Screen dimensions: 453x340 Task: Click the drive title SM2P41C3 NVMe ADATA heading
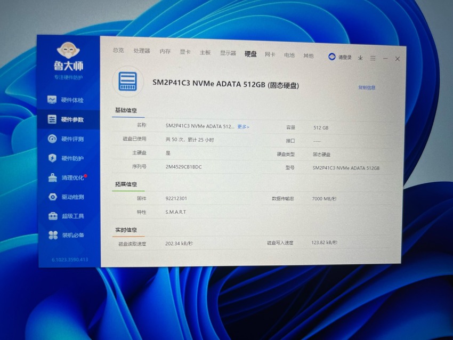click(x=225, y=84)
